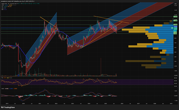Viewport: 179px width, 110px height.
Task: Click 8.00 on the price scale
Action: pos(176,38)
